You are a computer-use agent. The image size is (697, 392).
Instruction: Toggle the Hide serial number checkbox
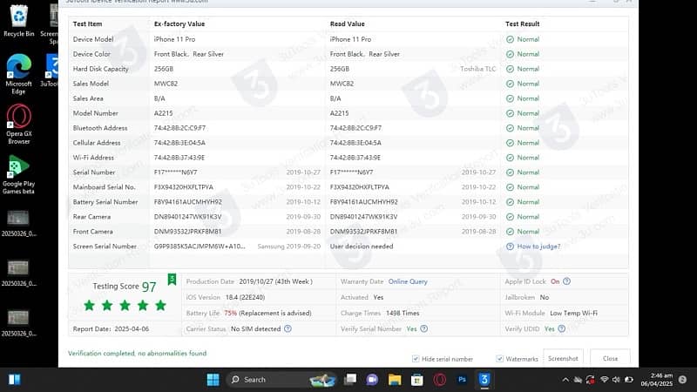[x=416, y=359]
